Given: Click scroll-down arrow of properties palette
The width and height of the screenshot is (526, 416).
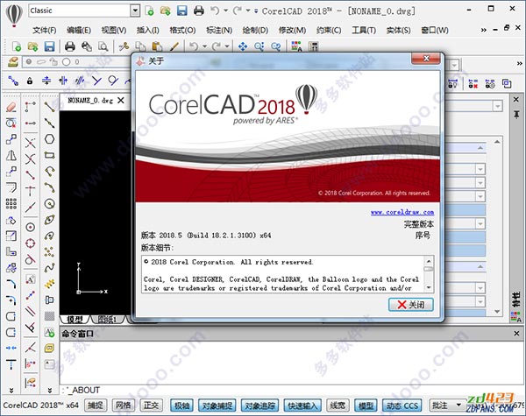Looking at the screenshot, I should pyautogui.click(x=497, y=312).
